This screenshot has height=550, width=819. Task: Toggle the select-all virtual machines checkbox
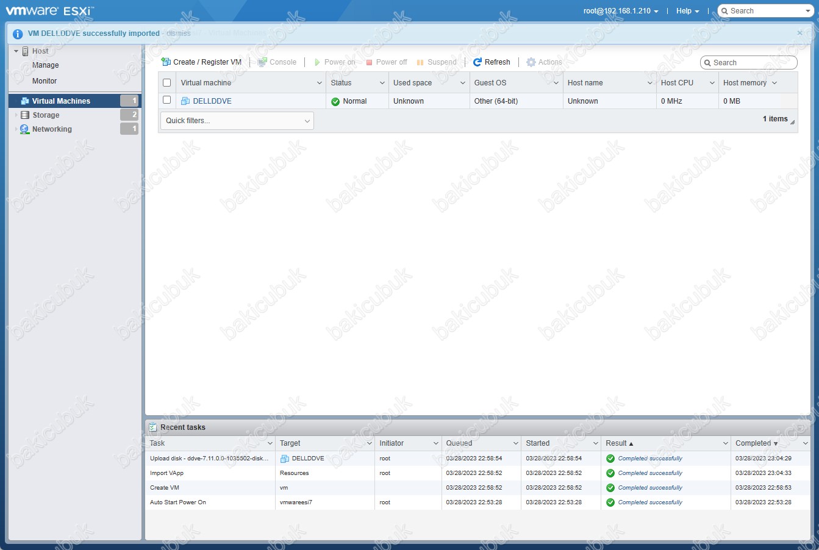pyautogui.click(x=167, y=83)
